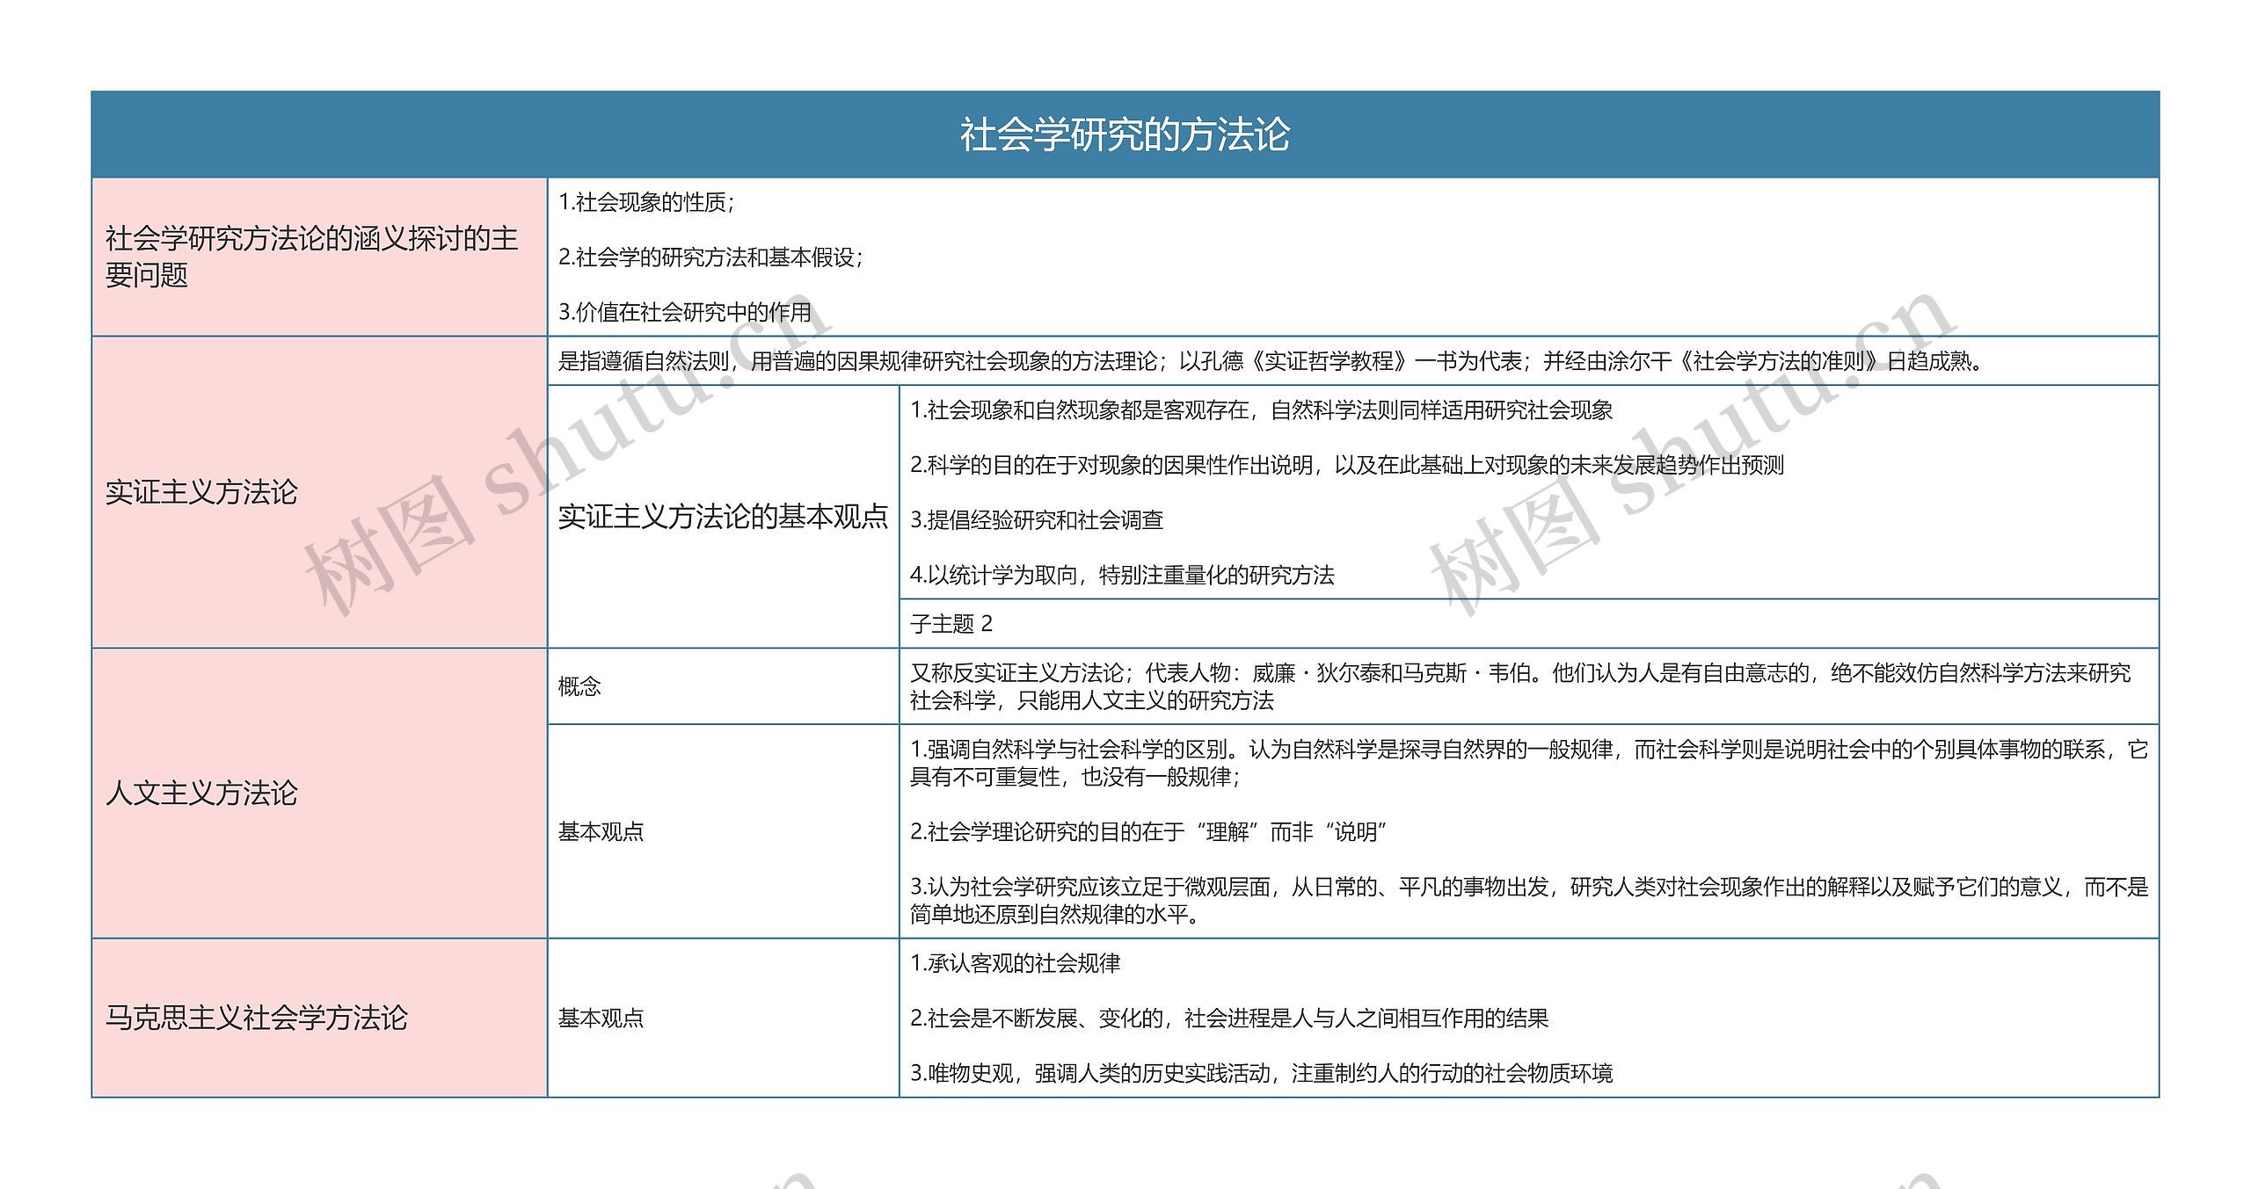The width and height of the screenshot is (2251, 1189).
Task: Select line 3.提倡经验研究和社会调查
Action: click(x=1037, y=520)
